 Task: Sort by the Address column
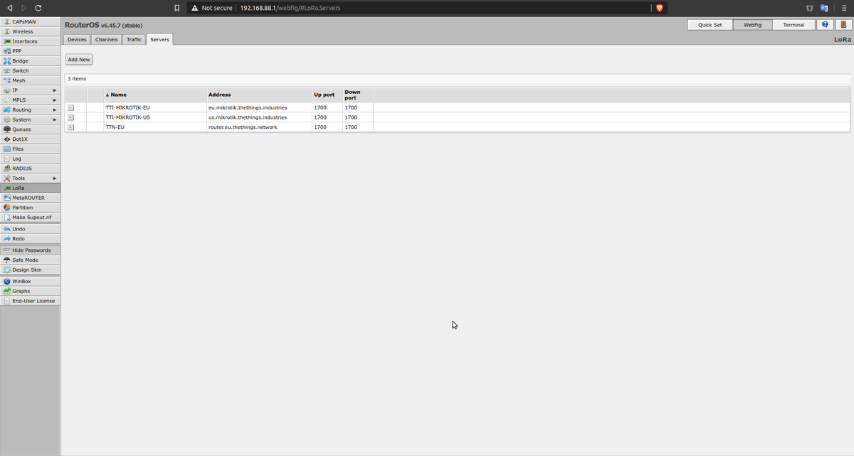point(258,95)
